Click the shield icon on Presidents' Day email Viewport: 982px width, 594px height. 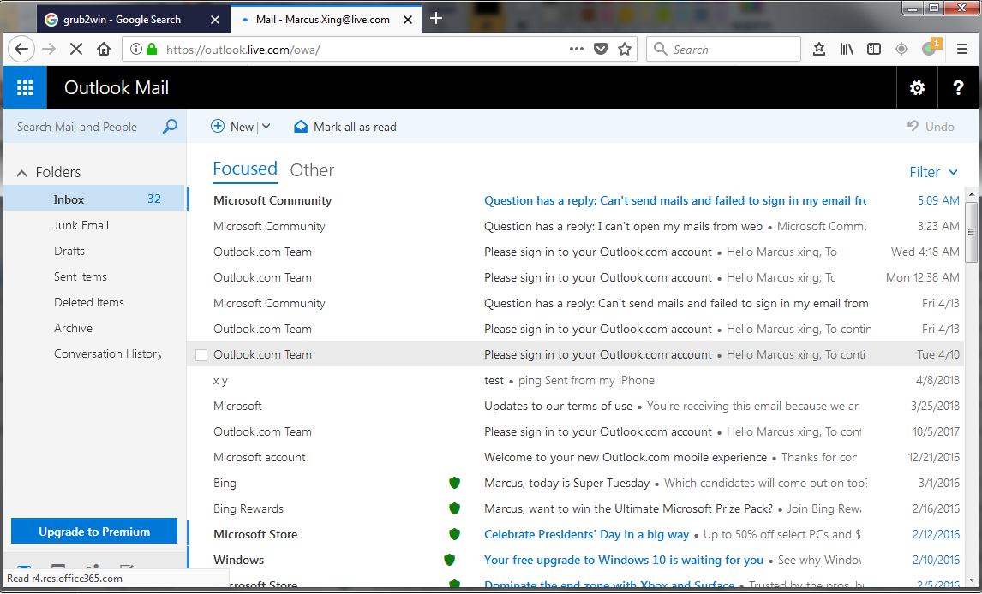tap(455, 534)
